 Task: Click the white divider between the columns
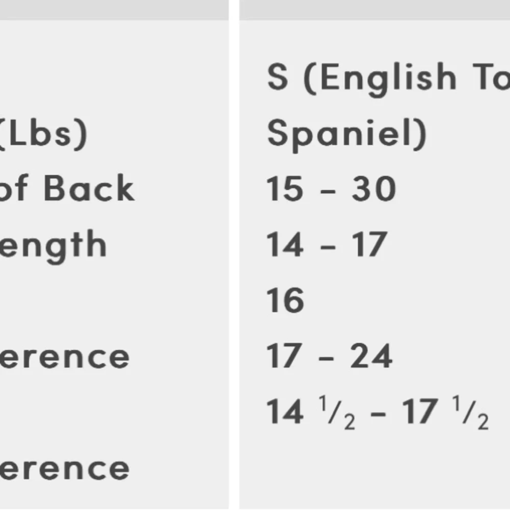(234, 255)
